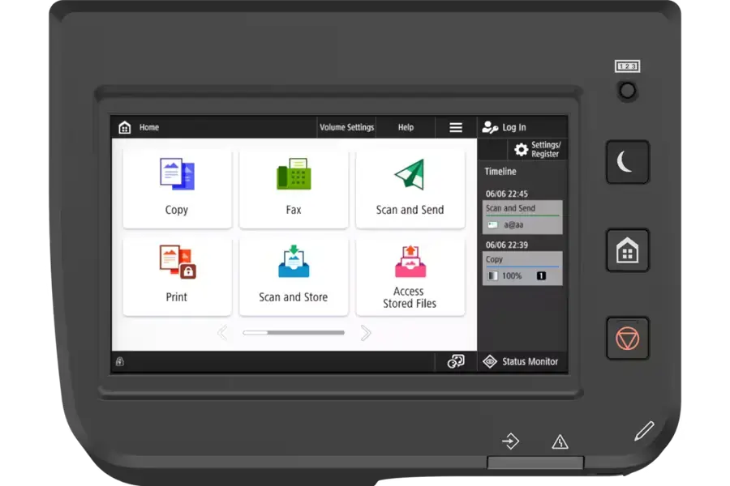Screen dimensions: 730x486
Task: Tap the Help button
Action: 406,127
